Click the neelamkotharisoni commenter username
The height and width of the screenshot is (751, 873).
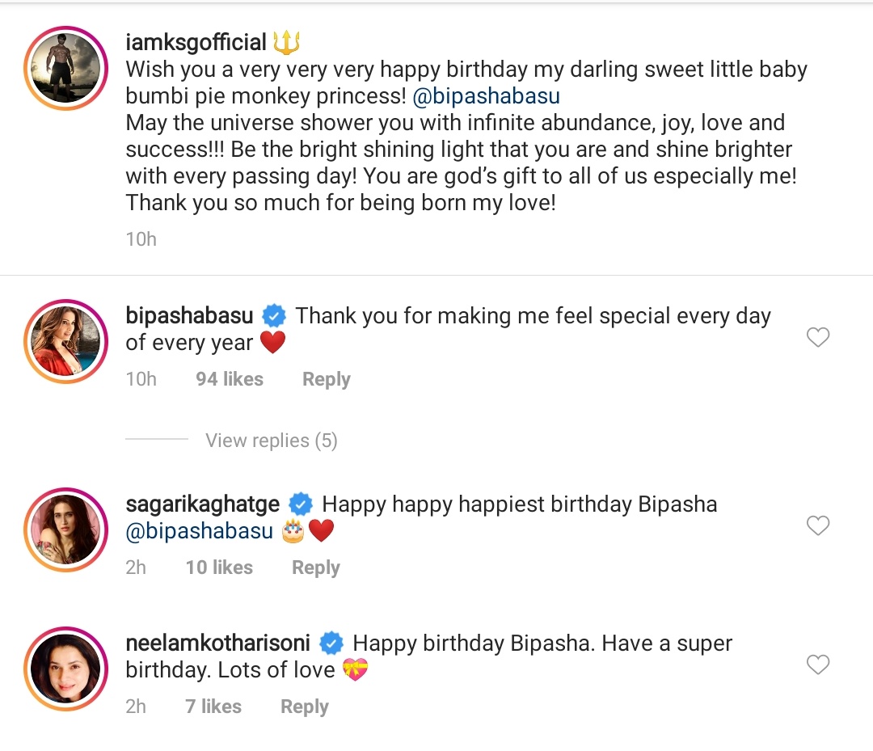[217, 643]
